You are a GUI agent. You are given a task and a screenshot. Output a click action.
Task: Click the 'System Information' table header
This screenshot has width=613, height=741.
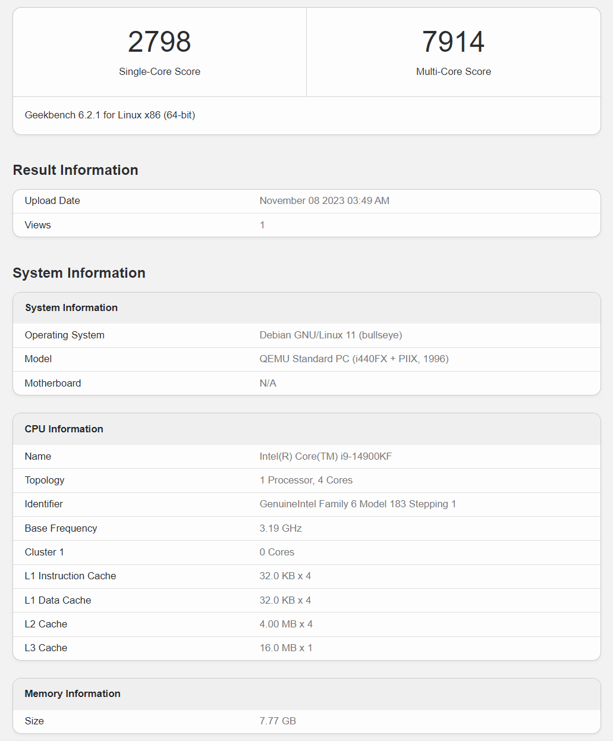[71, 307]
